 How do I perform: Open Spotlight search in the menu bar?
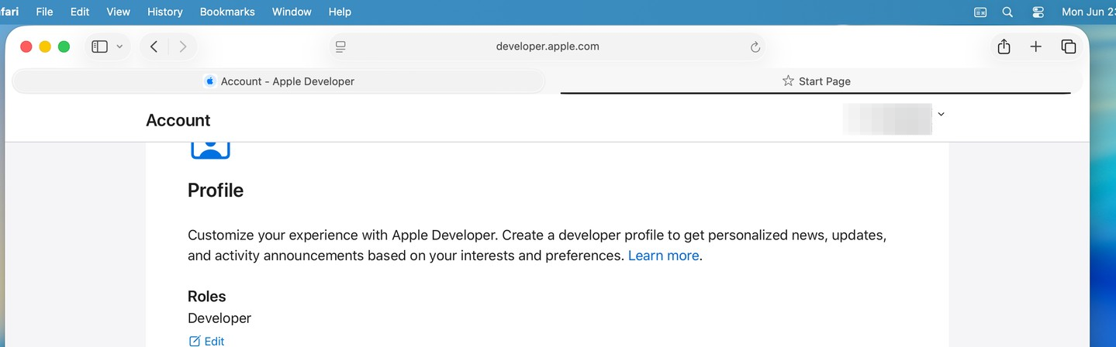point(1007,12)
